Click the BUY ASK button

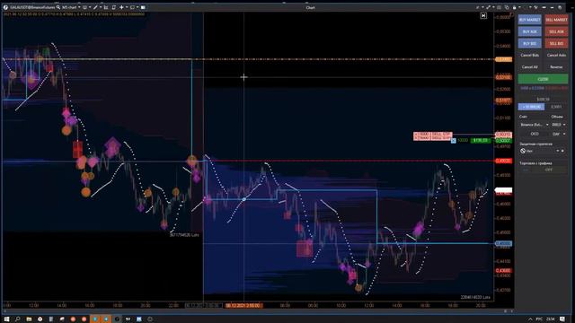[529, 31]
